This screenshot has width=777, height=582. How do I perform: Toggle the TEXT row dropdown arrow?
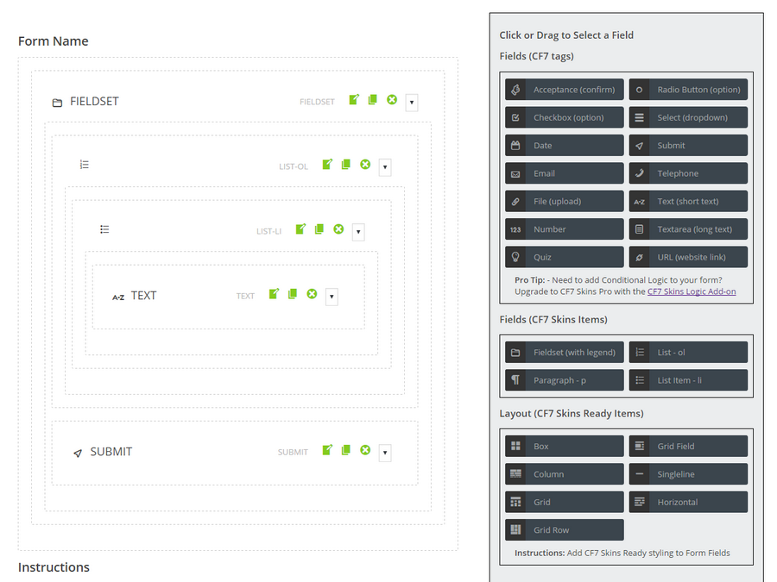332,297
